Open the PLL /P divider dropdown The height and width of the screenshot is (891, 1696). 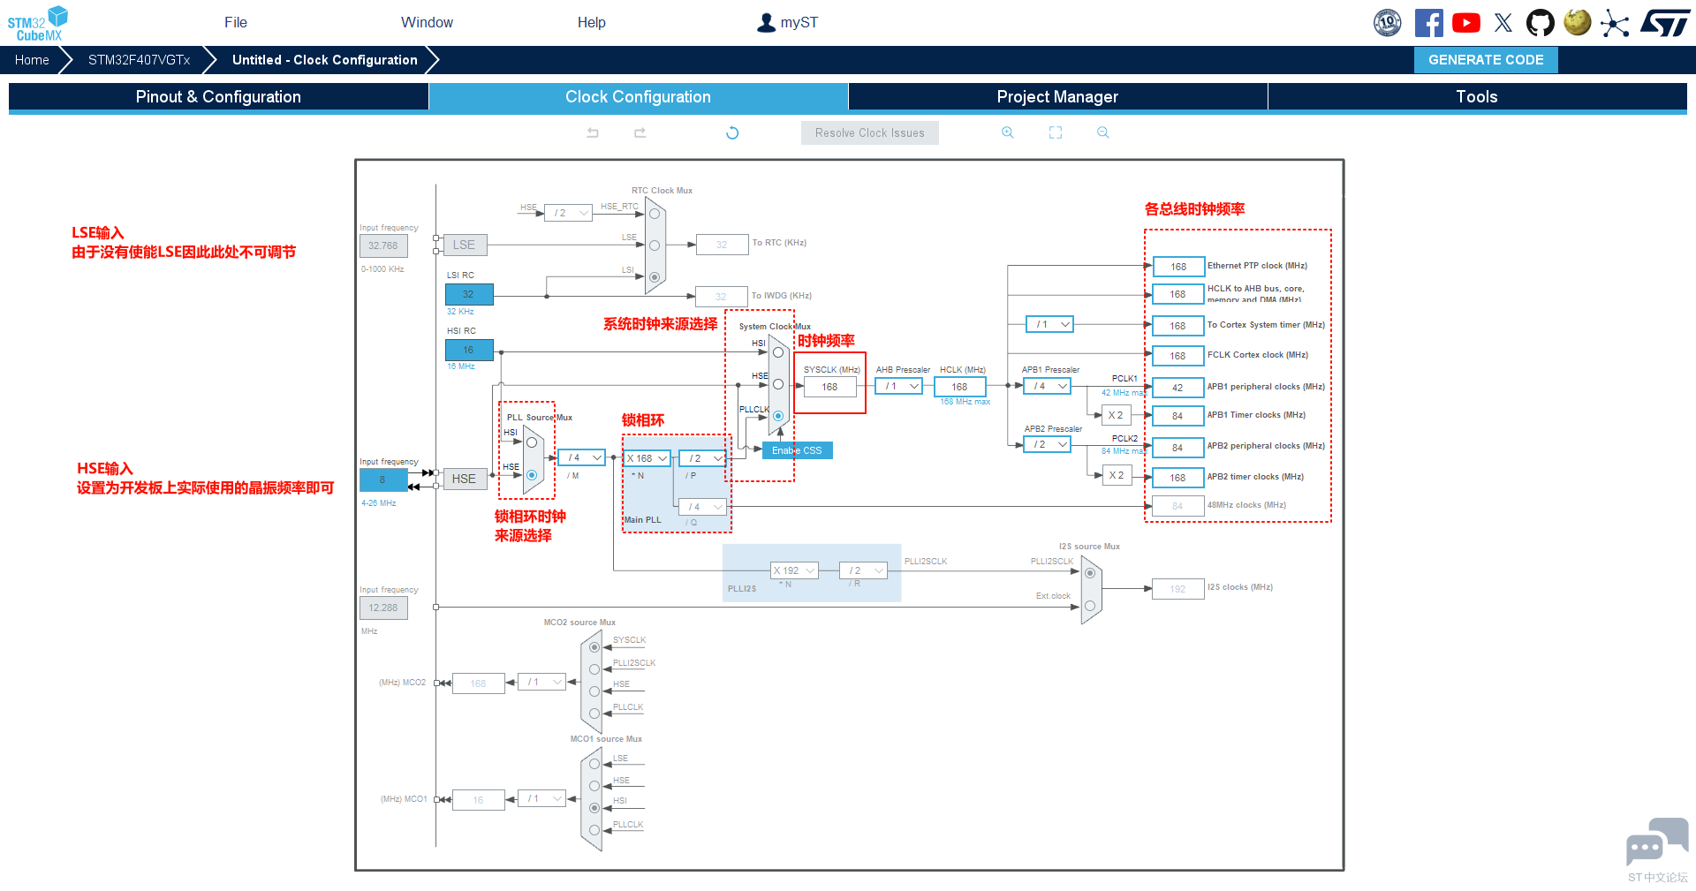coord(702,458)
